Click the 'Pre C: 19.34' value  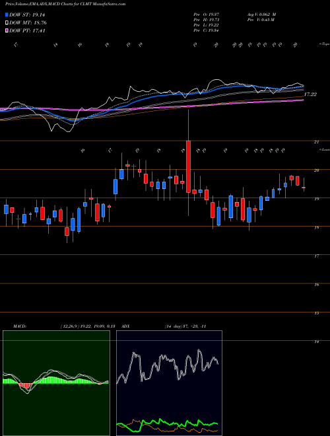point(206,30)
